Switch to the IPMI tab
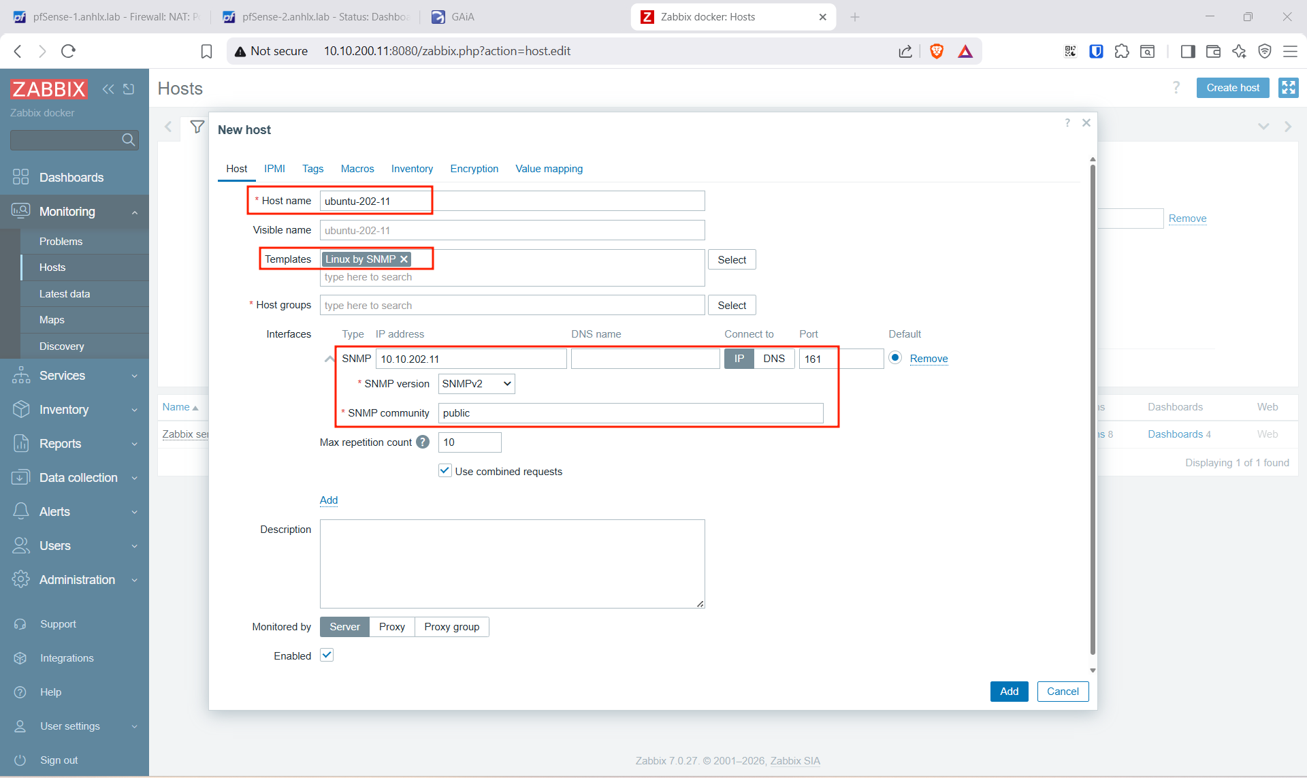Screen dimensions: 1307x778 (274, 169)
